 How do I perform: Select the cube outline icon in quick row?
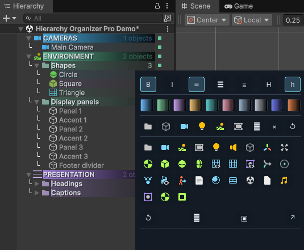pyautogui.click(x=166, y=127)
